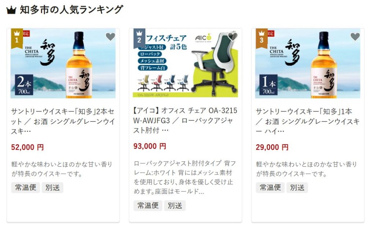This screenshot has height=228, width=375.
Task: Toggle favorite heart on the AICO office chair
Action: pyautogui.click(x=233, y=37)
